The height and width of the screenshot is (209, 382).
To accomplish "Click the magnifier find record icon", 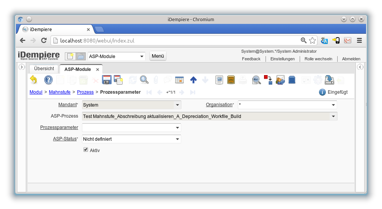I will [x=144, y=80].
